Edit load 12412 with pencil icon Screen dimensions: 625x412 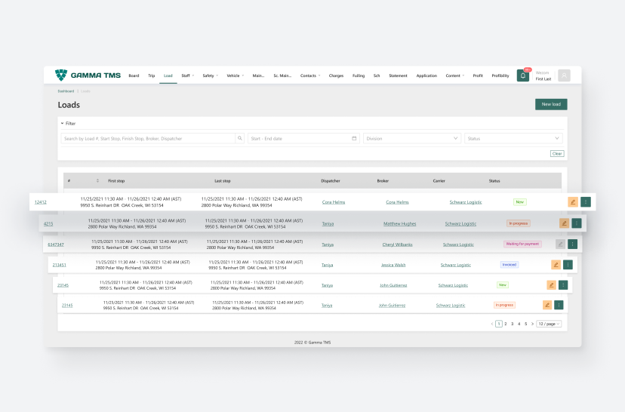tap(573, 202)
